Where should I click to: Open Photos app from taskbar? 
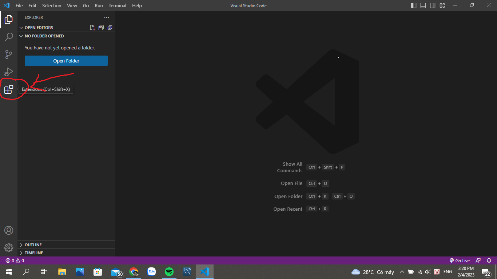pyautogui.click(x=80, y=272)
